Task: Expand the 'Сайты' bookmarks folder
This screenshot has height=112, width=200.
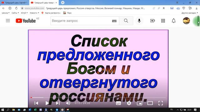Action: [15, 13]
